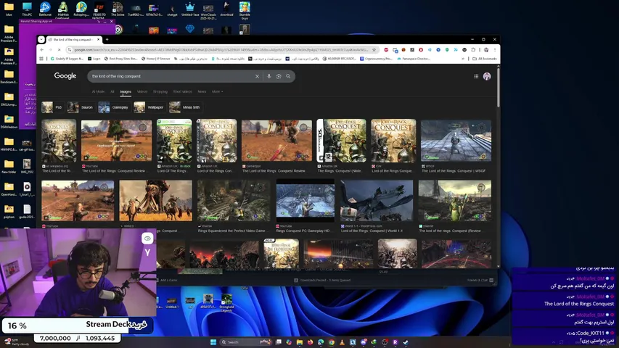The image size is (619, 348).
Task: Filter images by Gameplay chip
Action: [114, 107]
